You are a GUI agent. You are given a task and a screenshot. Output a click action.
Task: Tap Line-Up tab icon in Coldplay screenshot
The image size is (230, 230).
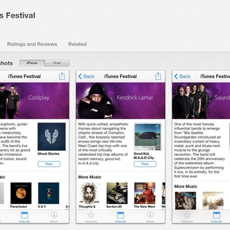24,217
